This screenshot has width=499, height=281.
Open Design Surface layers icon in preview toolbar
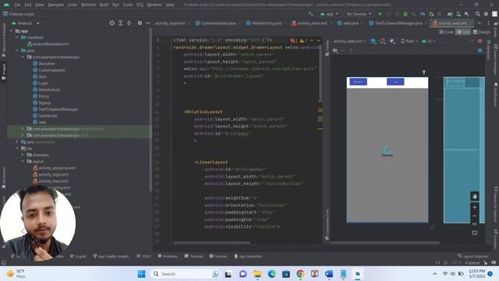click(x=373, y=41)
